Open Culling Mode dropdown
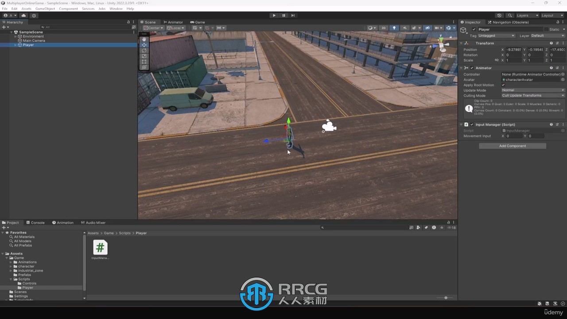This screenshot has width=567, height=319. (533, 96)
